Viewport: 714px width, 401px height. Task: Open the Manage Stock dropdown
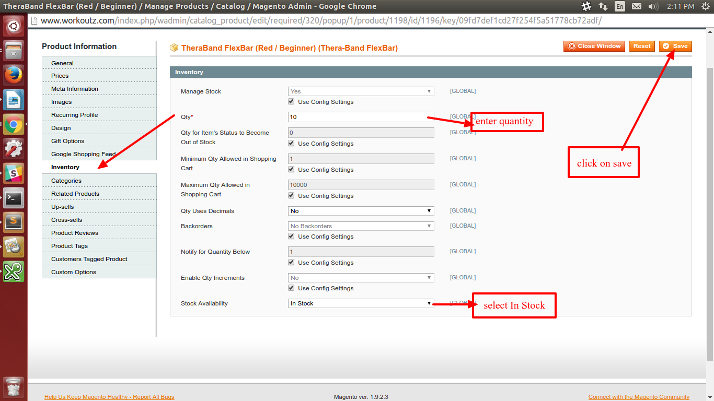tap(361, 91)
